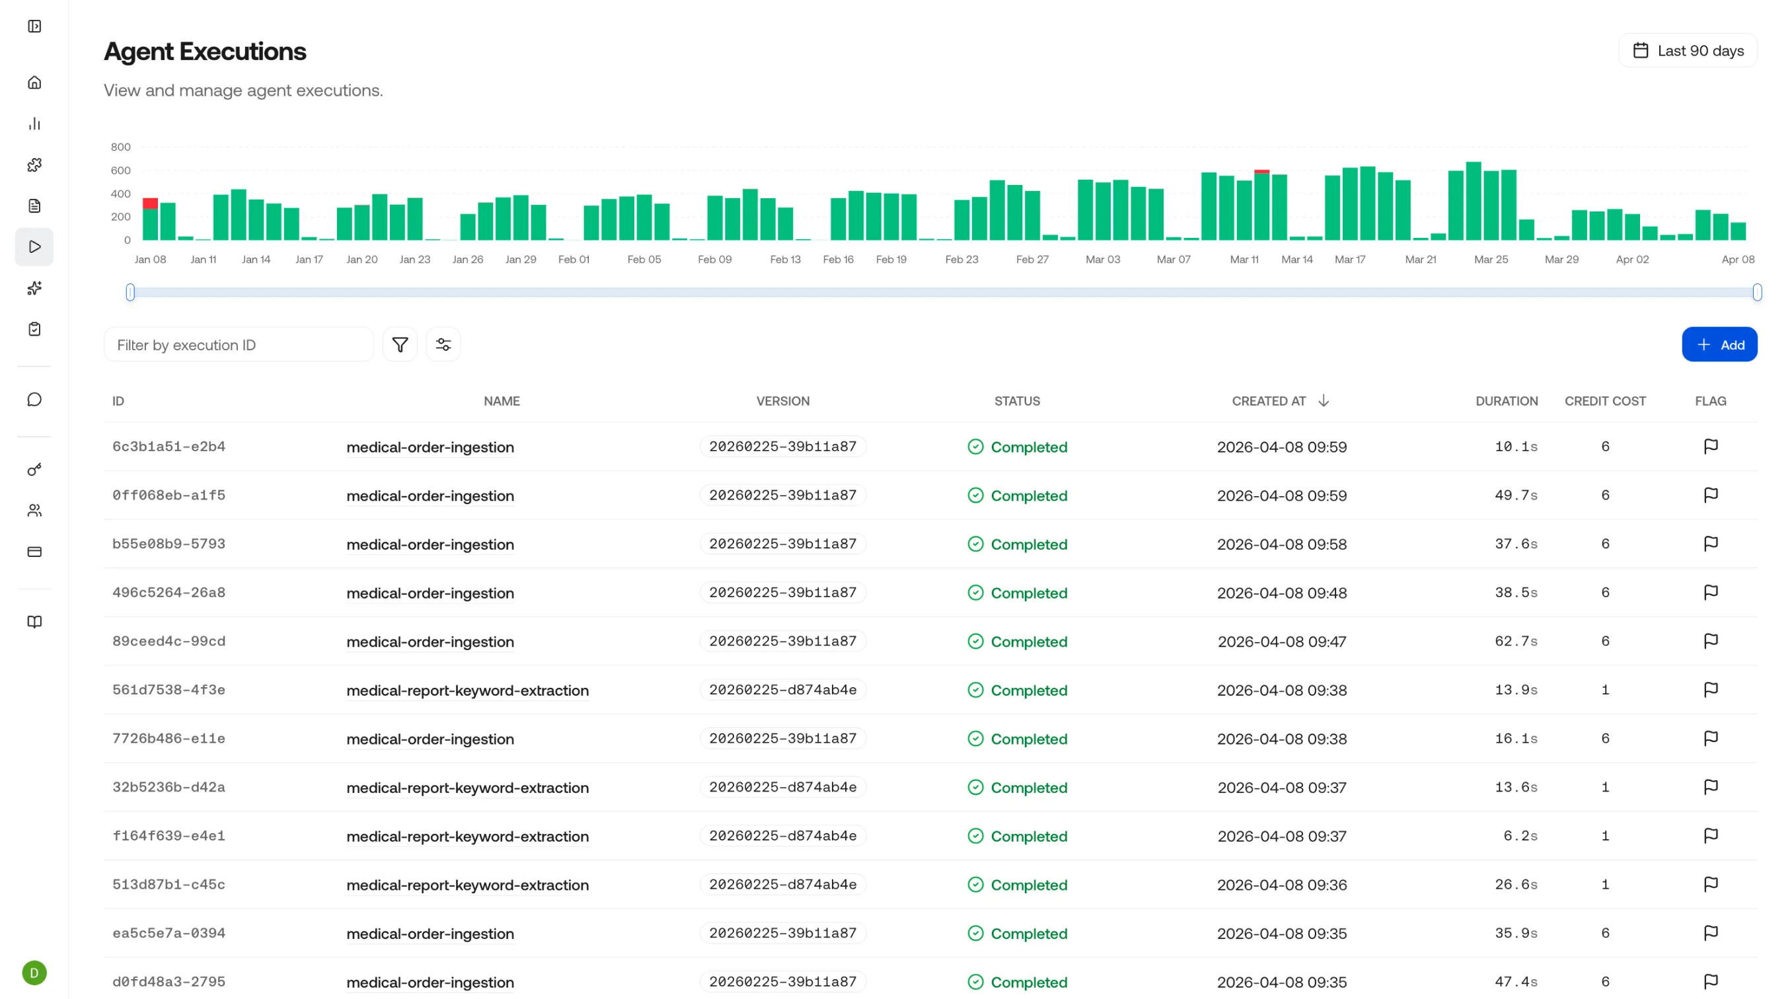Open the billing card icon in sidebar
The height and width of the screenshot is (999, 1792).
pos(34,552)
